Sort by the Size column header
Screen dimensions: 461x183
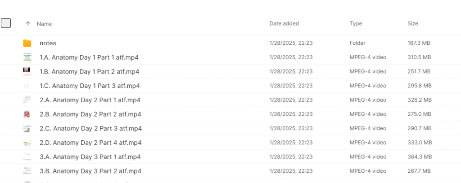tap(413, 23)
